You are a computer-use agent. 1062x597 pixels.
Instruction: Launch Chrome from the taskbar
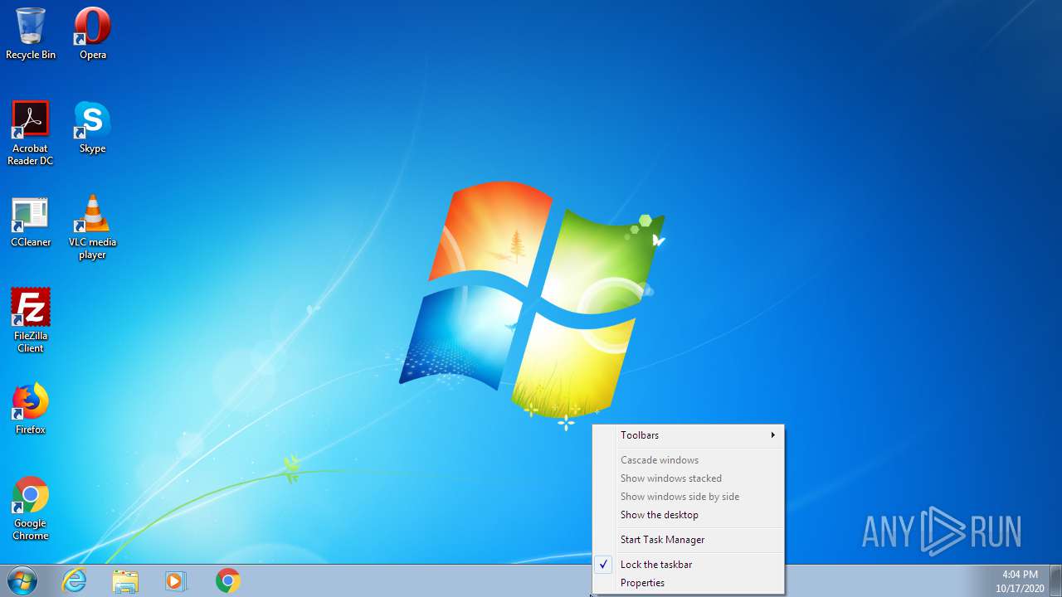tap(228, 580)
